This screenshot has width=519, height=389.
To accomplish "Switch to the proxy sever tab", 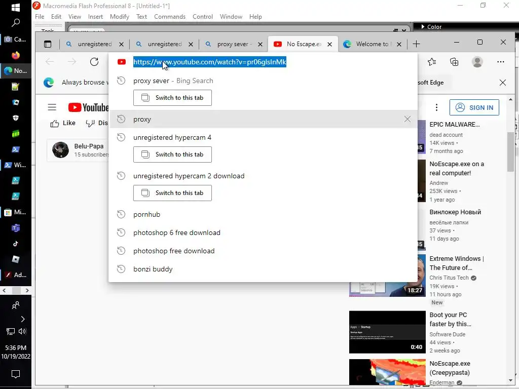I will (233, 44).
